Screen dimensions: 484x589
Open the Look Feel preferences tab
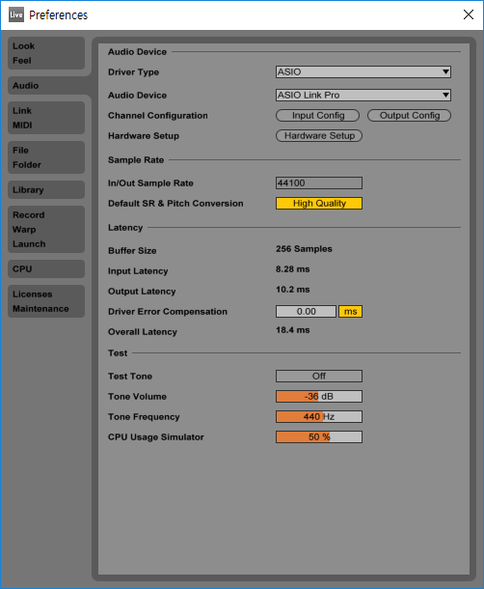click(46, 53)
